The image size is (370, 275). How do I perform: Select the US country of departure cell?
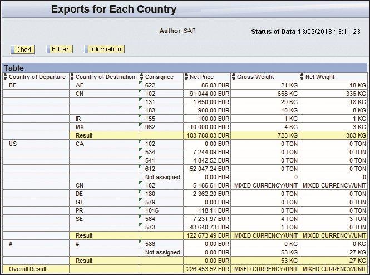(x=36, y=144)
